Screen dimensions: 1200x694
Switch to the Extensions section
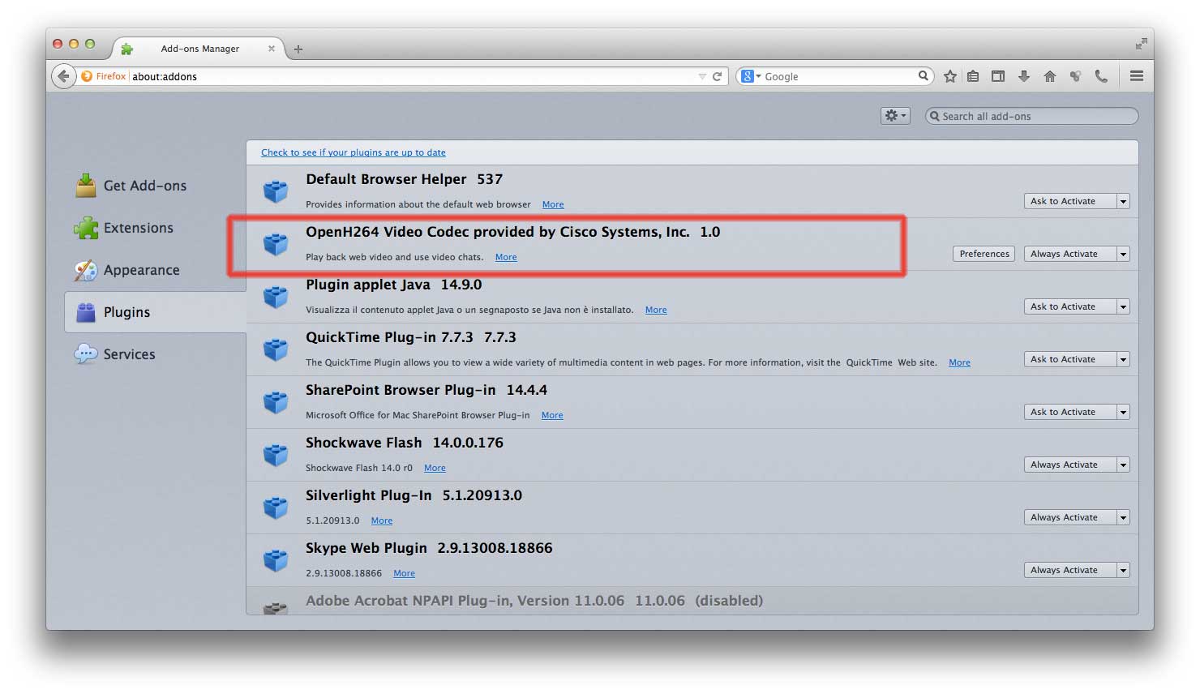click(x=155, y=228)
